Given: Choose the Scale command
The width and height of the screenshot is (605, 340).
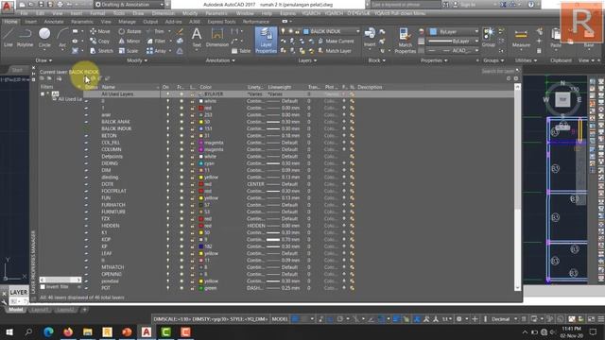Looking at the screenshot, I should coord(129,51).
